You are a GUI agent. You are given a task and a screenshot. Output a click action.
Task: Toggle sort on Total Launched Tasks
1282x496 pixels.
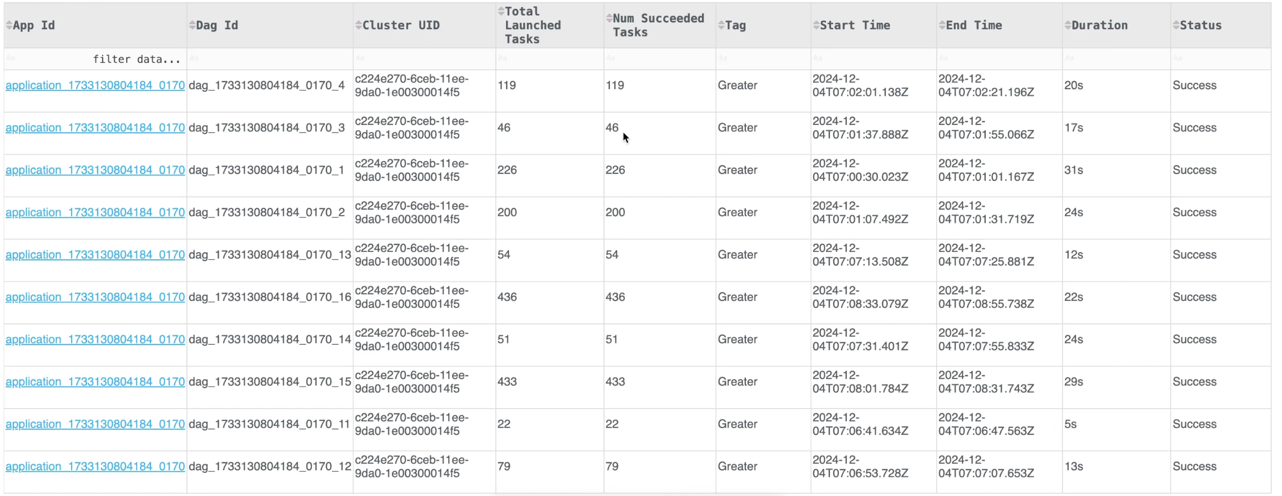[x=501, y=11]
